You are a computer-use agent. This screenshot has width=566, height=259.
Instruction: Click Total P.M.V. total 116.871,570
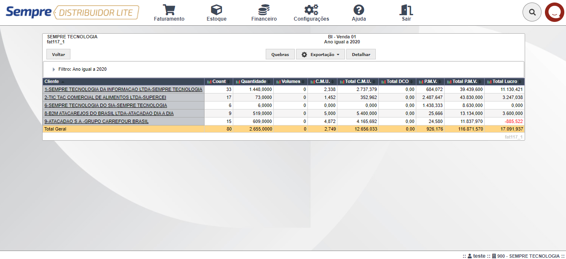click(x=470, y=129)
